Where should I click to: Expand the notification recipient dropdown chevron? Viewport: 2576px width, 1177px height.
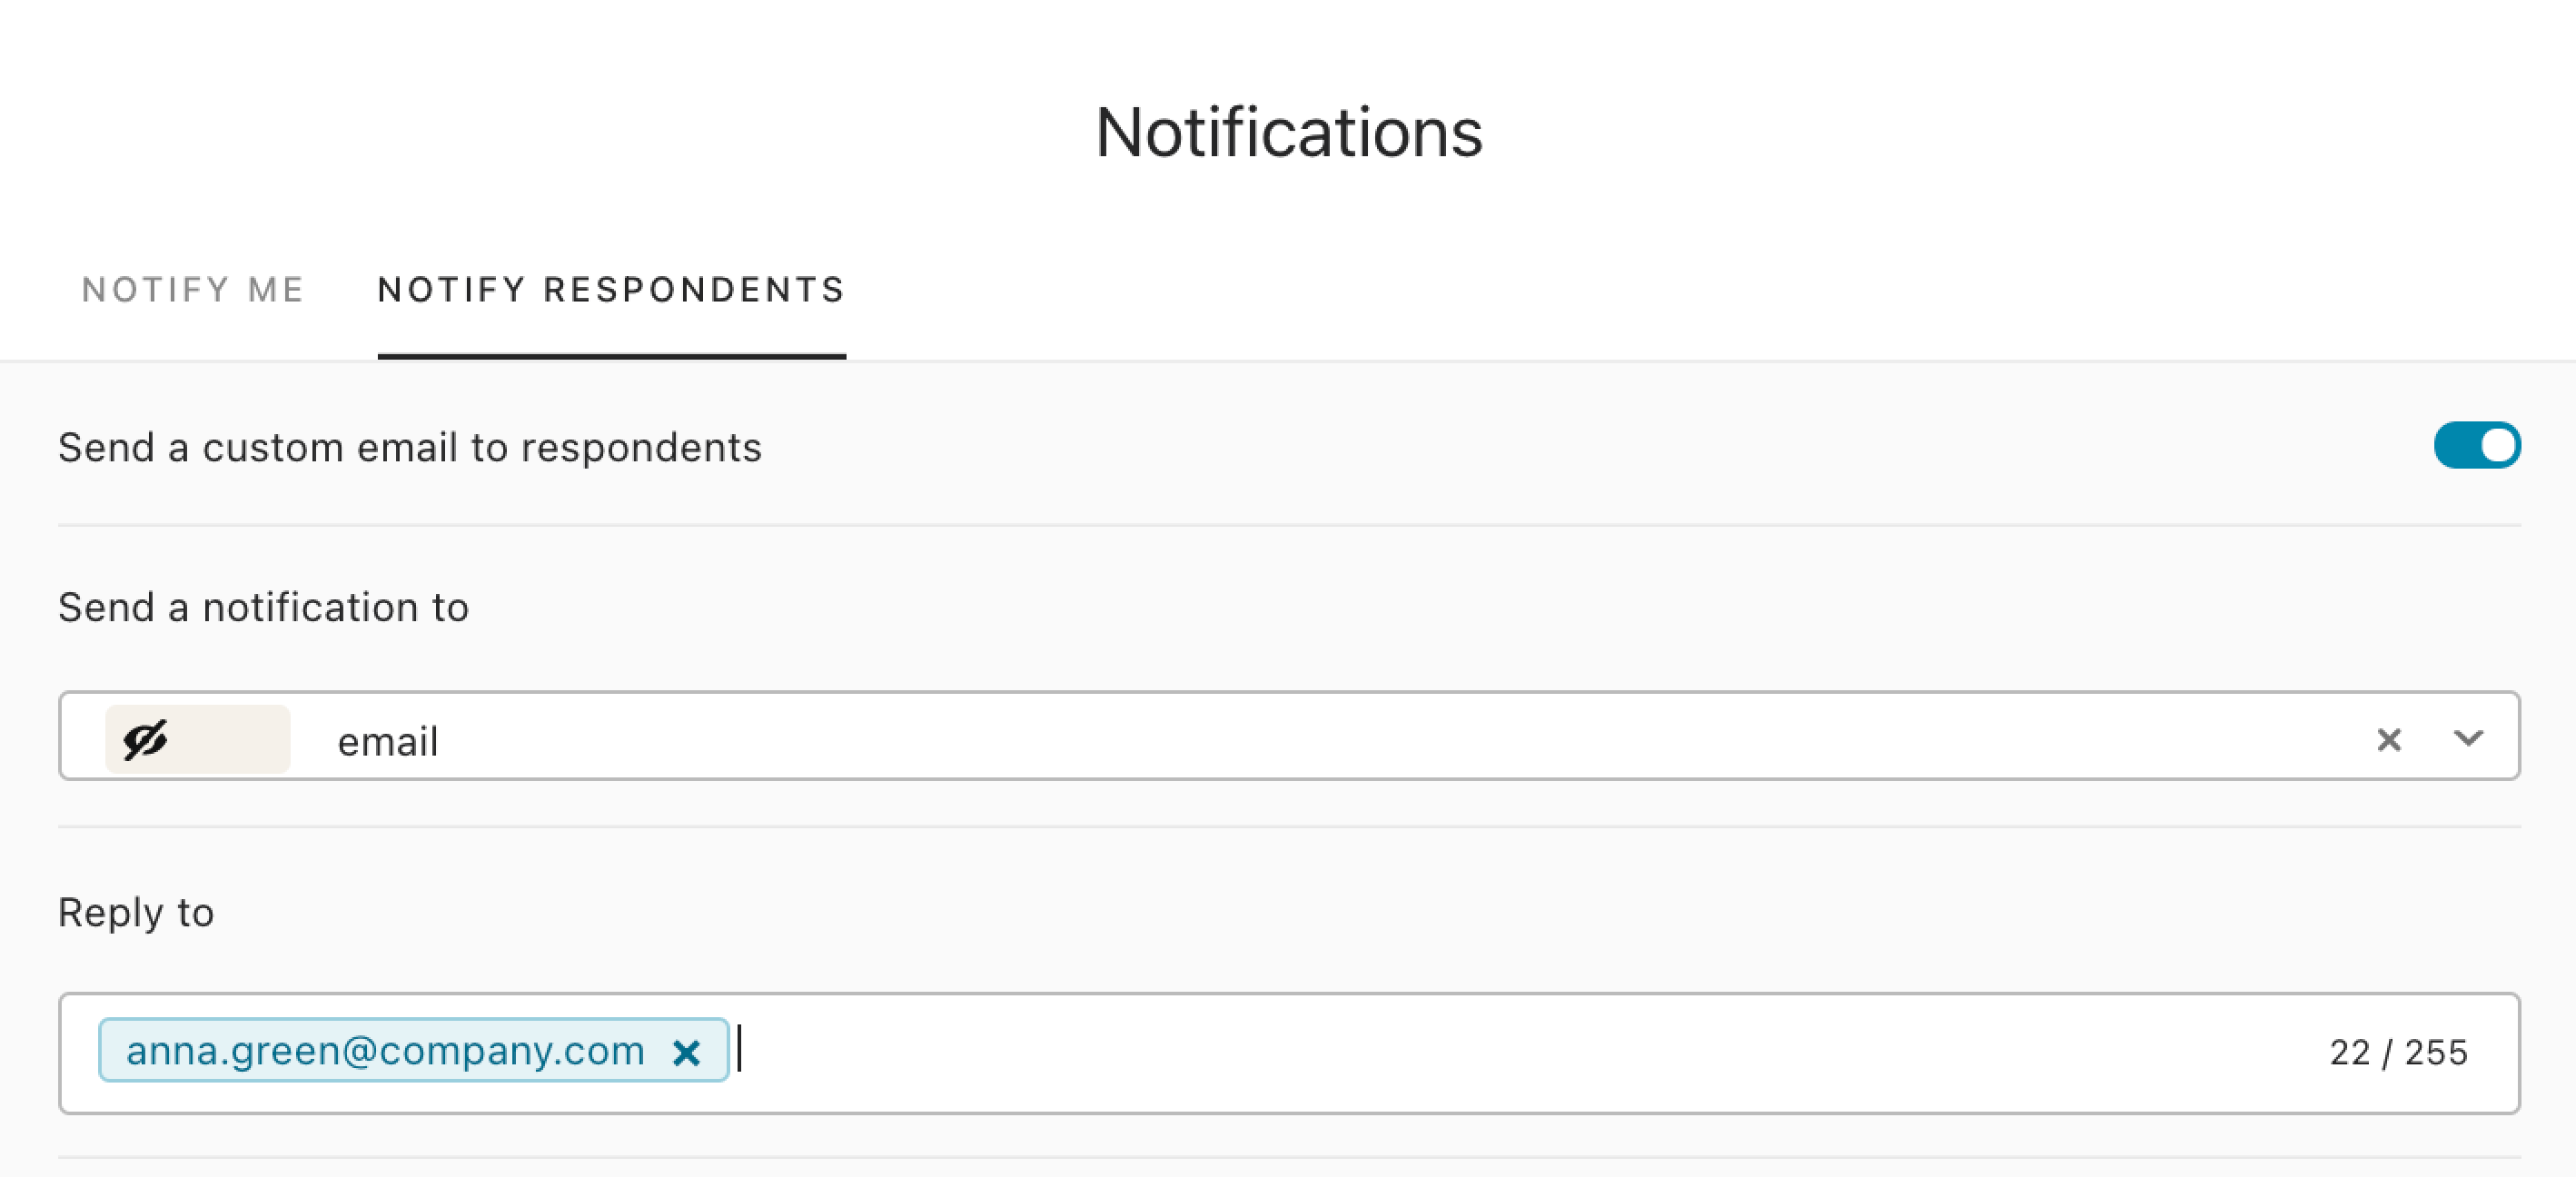point(2468,739)
